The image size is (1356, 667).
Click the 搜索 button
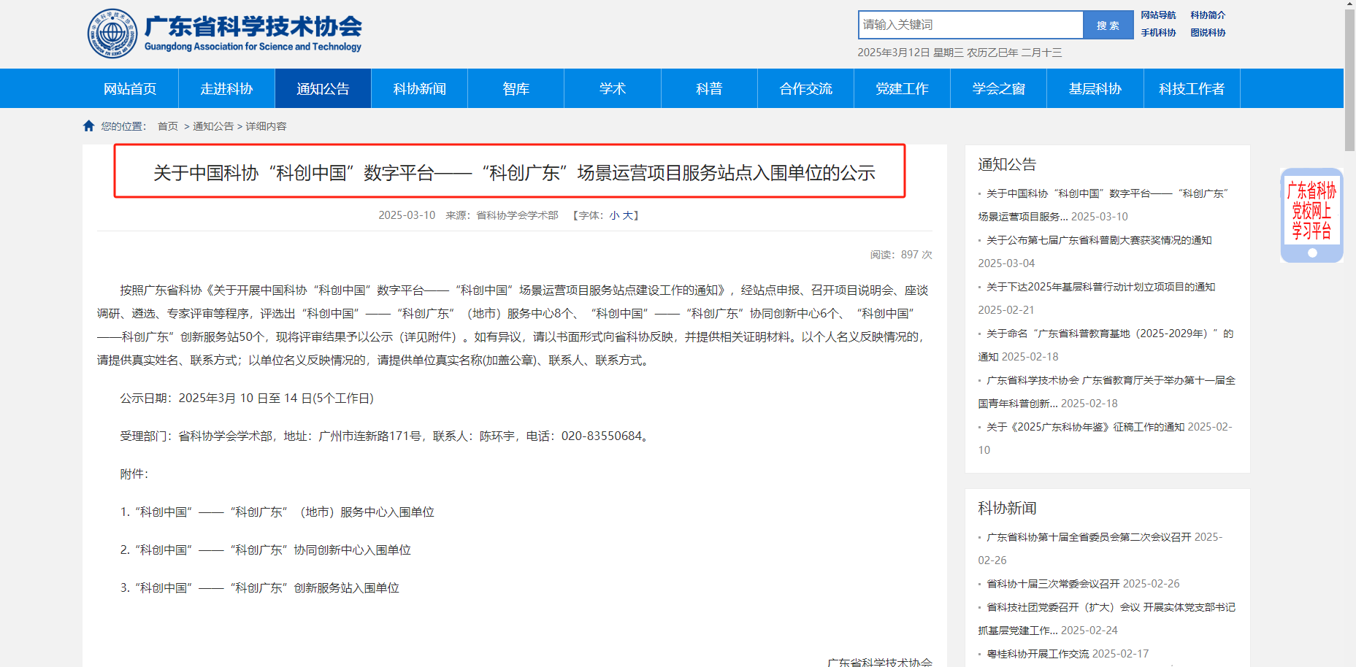point(1108,25)
